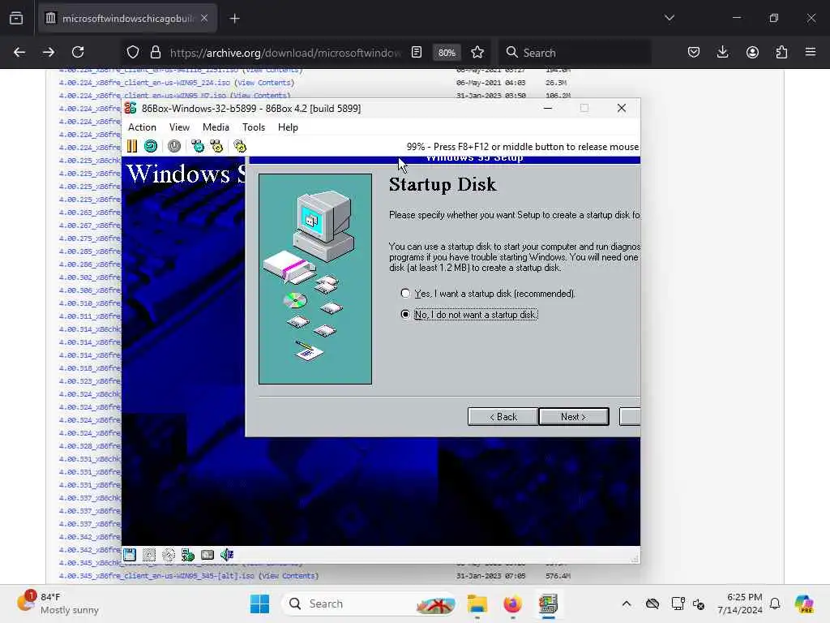
Task: Open clock and date 6:25 PM
Action: [740, 604]
